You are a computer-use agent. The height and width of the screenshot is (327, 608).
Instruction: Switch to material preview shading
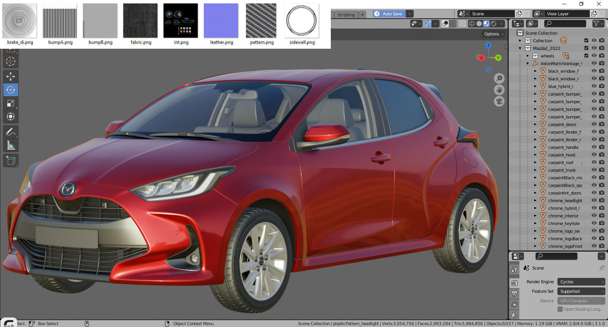tap(486, 24)
